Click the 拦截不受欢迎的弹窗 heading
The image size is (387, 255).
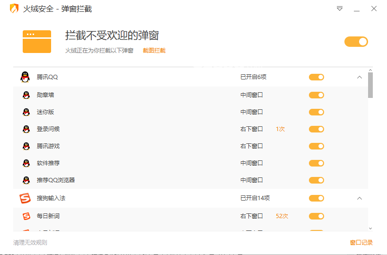[x=112, y=35]
